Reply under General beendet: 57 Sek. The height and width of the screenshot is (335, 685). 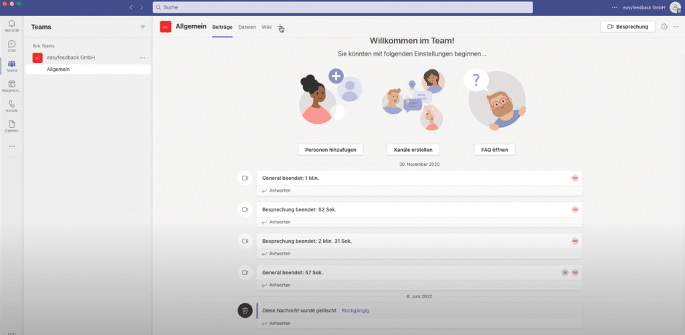click(276, 286)
